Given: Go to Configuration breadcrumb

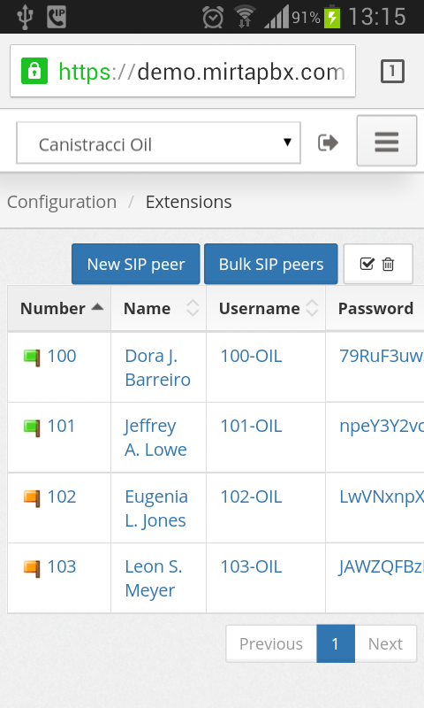Looking at the screenshot, I should 62,202.
